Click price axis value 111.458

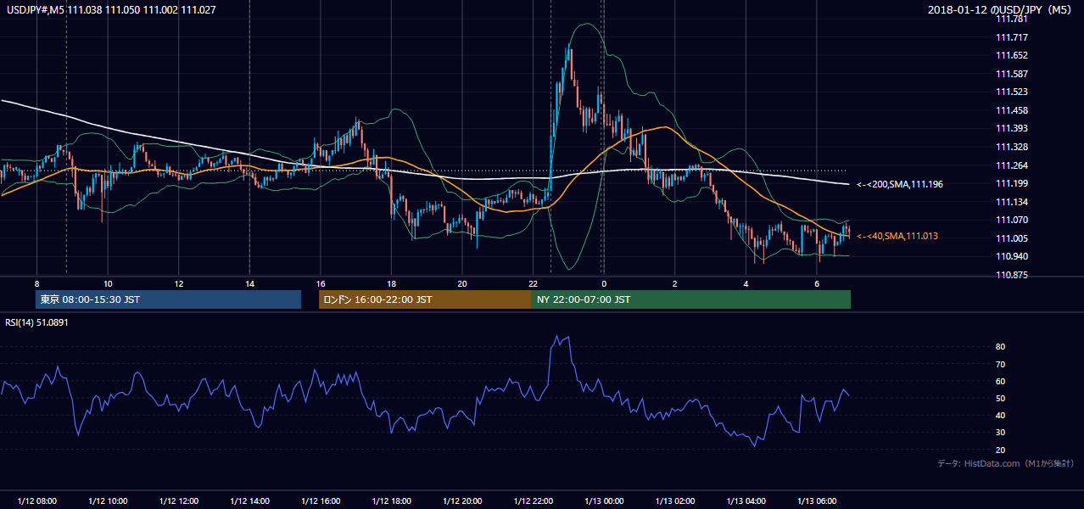(1011, 110)
